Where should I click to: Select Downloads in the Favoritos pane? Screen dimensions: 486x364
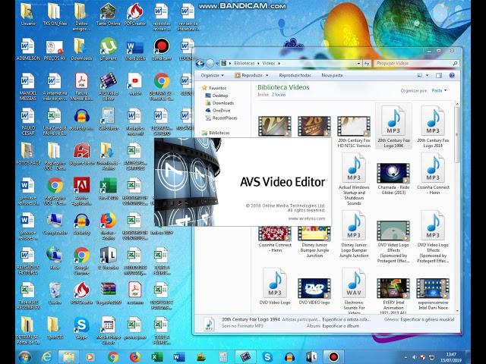coord(222,103)
